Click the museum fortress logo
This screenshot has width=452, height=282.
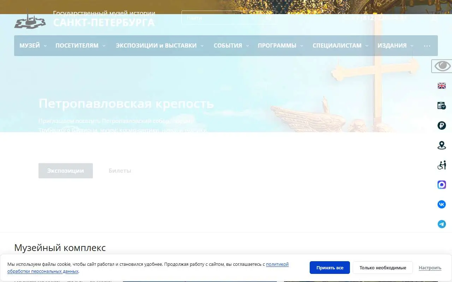click(x=30, y=19)
